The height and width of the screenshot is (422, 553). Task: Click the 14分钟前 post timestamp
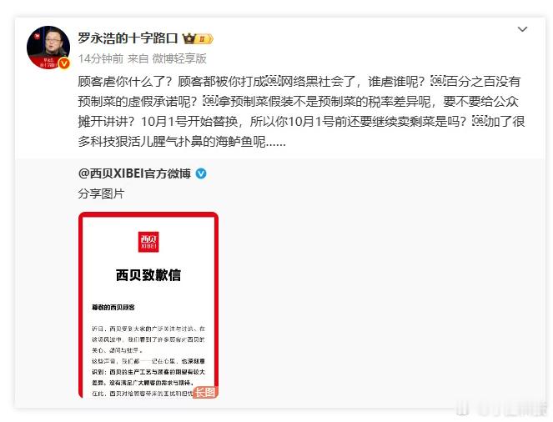101,58
